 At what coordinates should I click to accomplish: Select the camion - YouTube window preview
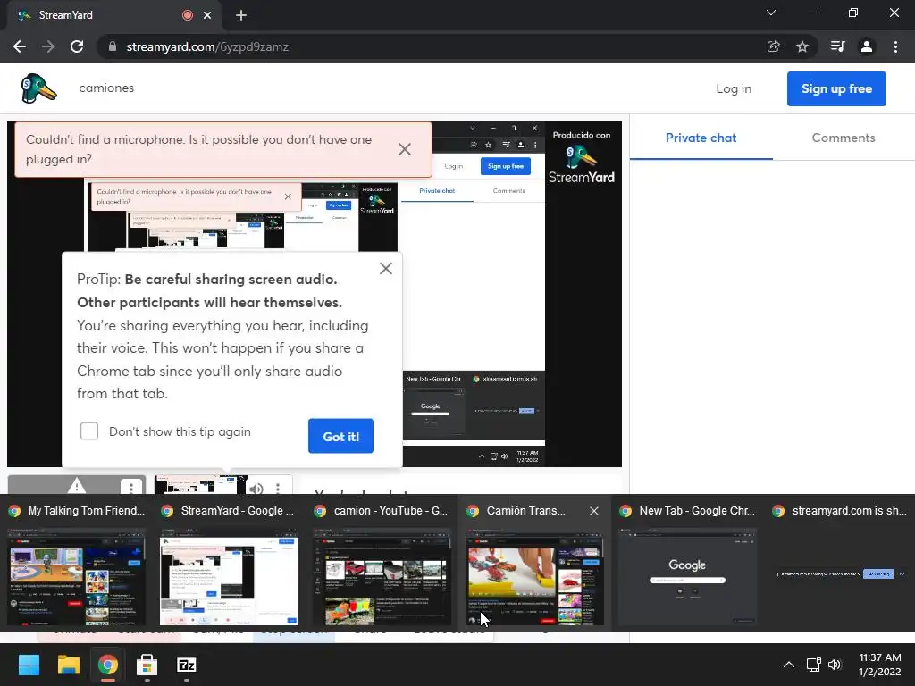[382, 563]
